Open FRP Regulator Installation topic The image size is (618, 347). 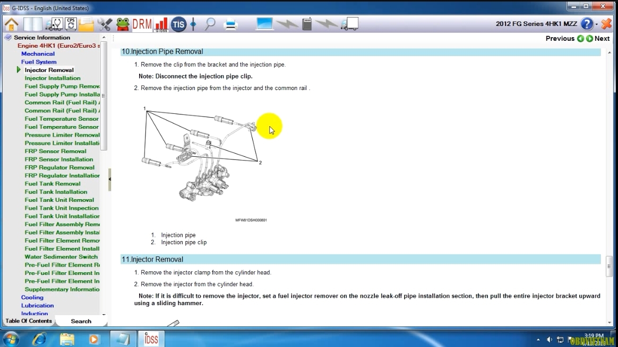point(62,175)
